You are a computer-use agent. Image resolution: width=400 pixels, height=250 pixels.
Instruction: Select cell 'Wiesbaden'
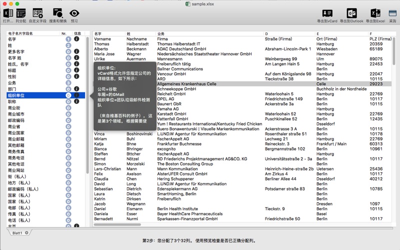click(x=327, y=49)
